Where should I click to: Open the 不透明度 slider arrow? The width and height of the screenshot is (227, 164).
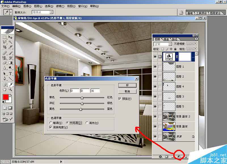[196, 43]
